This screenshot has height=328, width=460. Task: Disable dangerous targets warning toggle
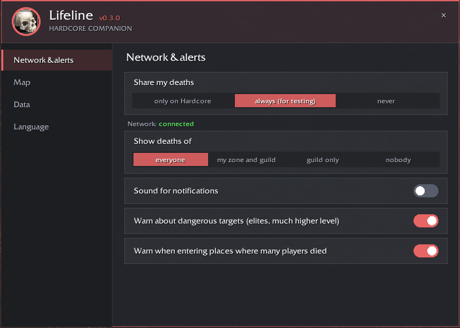(x=426, y=221)
